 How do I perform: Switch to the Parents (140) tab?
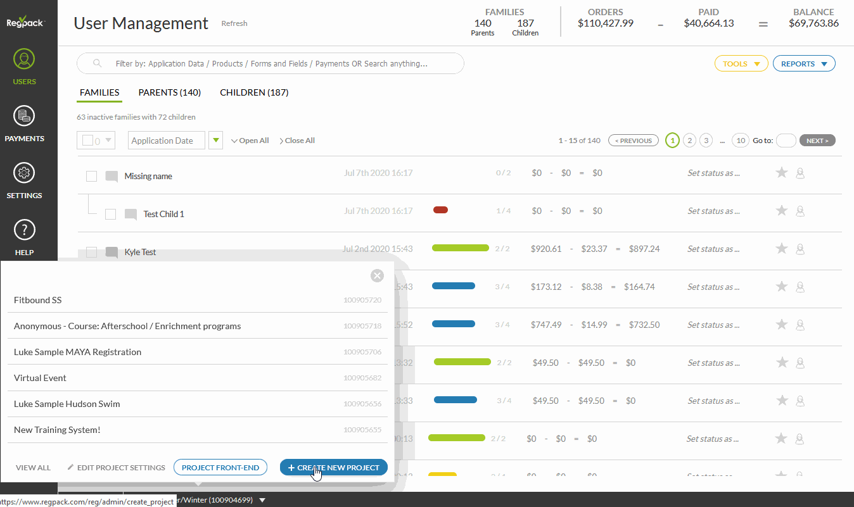169,92
